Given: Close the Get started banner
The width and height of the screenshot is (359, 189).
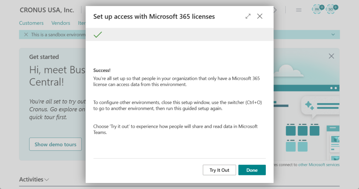Looking at the screenshot, I should point(331,56).
